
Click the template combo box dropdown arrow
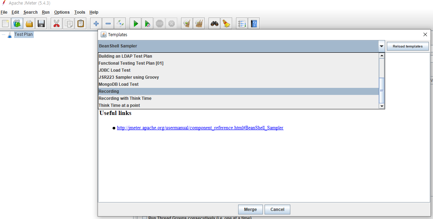[381, 46]
